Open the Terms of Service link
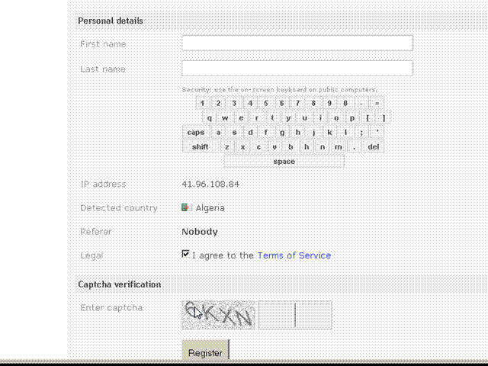 pyautogui.click(x=294, y=255)
